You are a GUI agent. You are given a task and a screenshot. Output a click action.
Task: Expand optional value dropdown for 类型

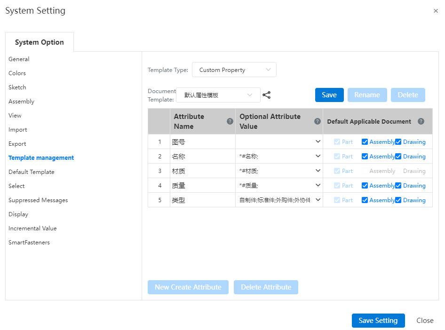click(x=318, y=200)
